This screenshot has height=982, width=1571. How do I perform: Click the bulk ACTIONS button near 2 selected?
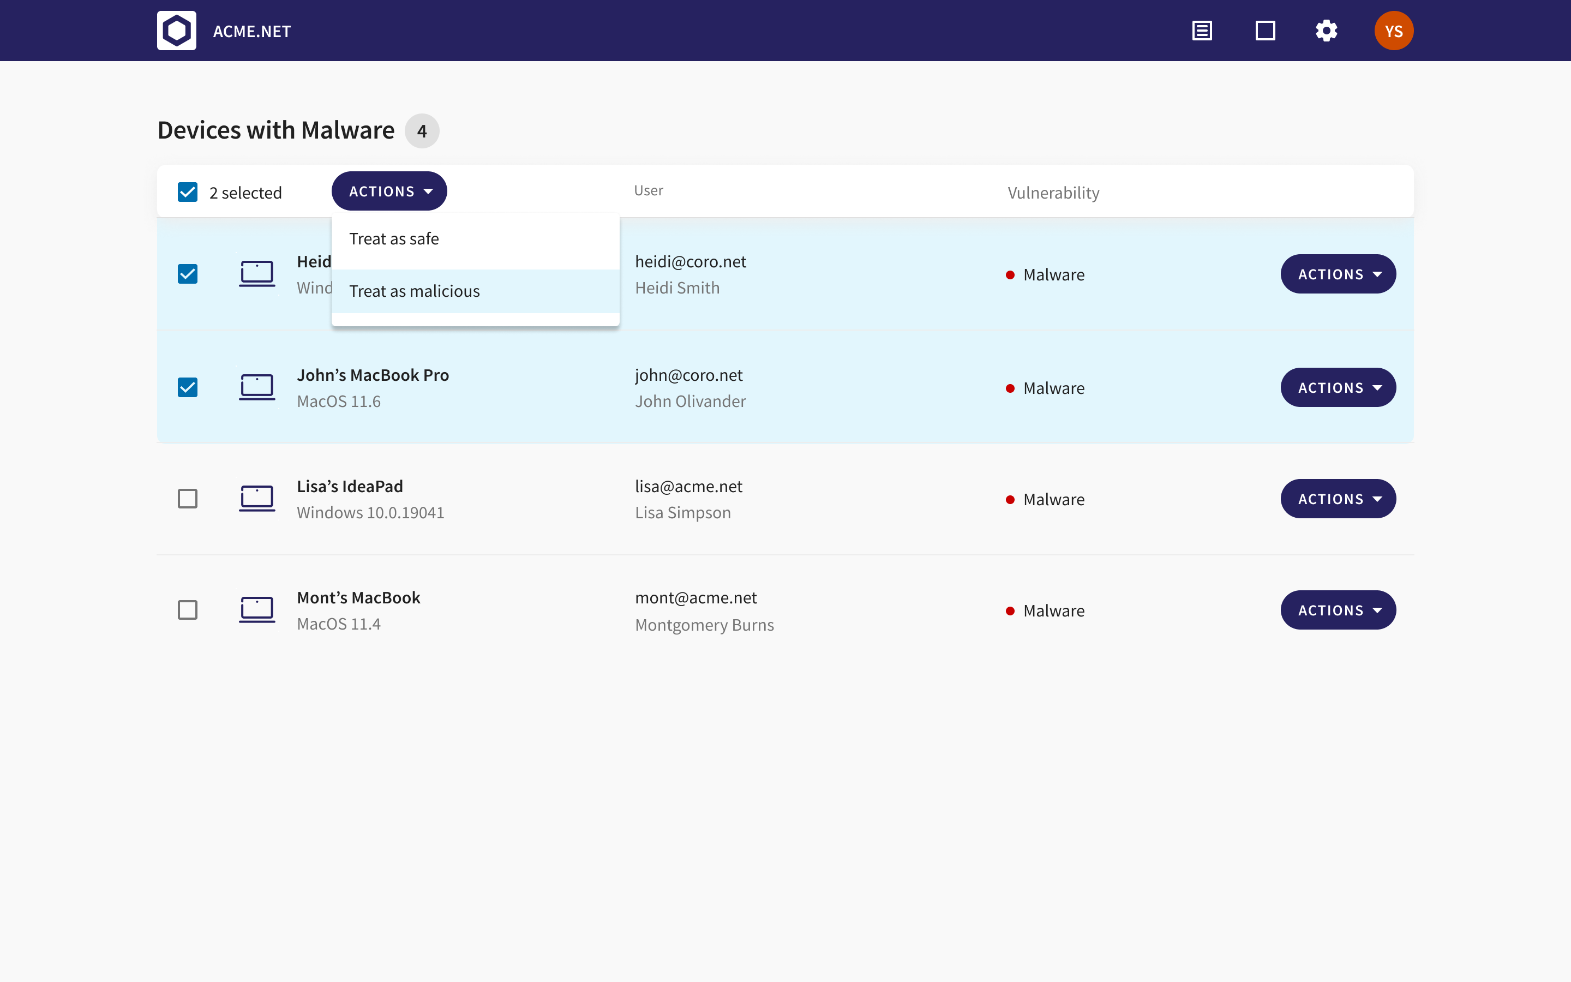pyautogui.click(x=389, y=191)
